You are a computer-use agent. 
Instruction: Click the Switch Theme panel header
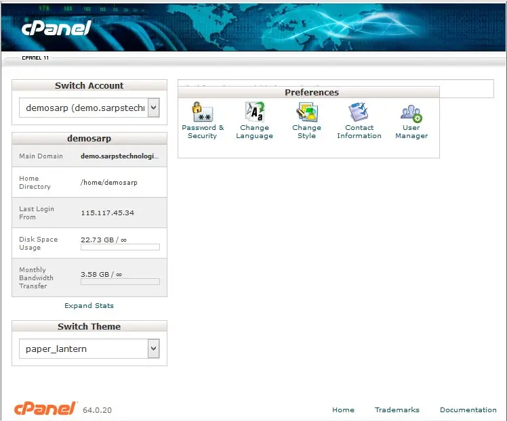point(89,326)
